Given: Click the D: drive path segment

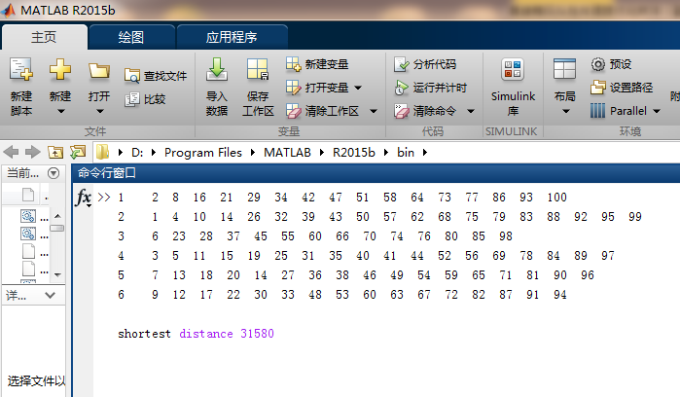Looking at the screenshot, I should 137,153.
